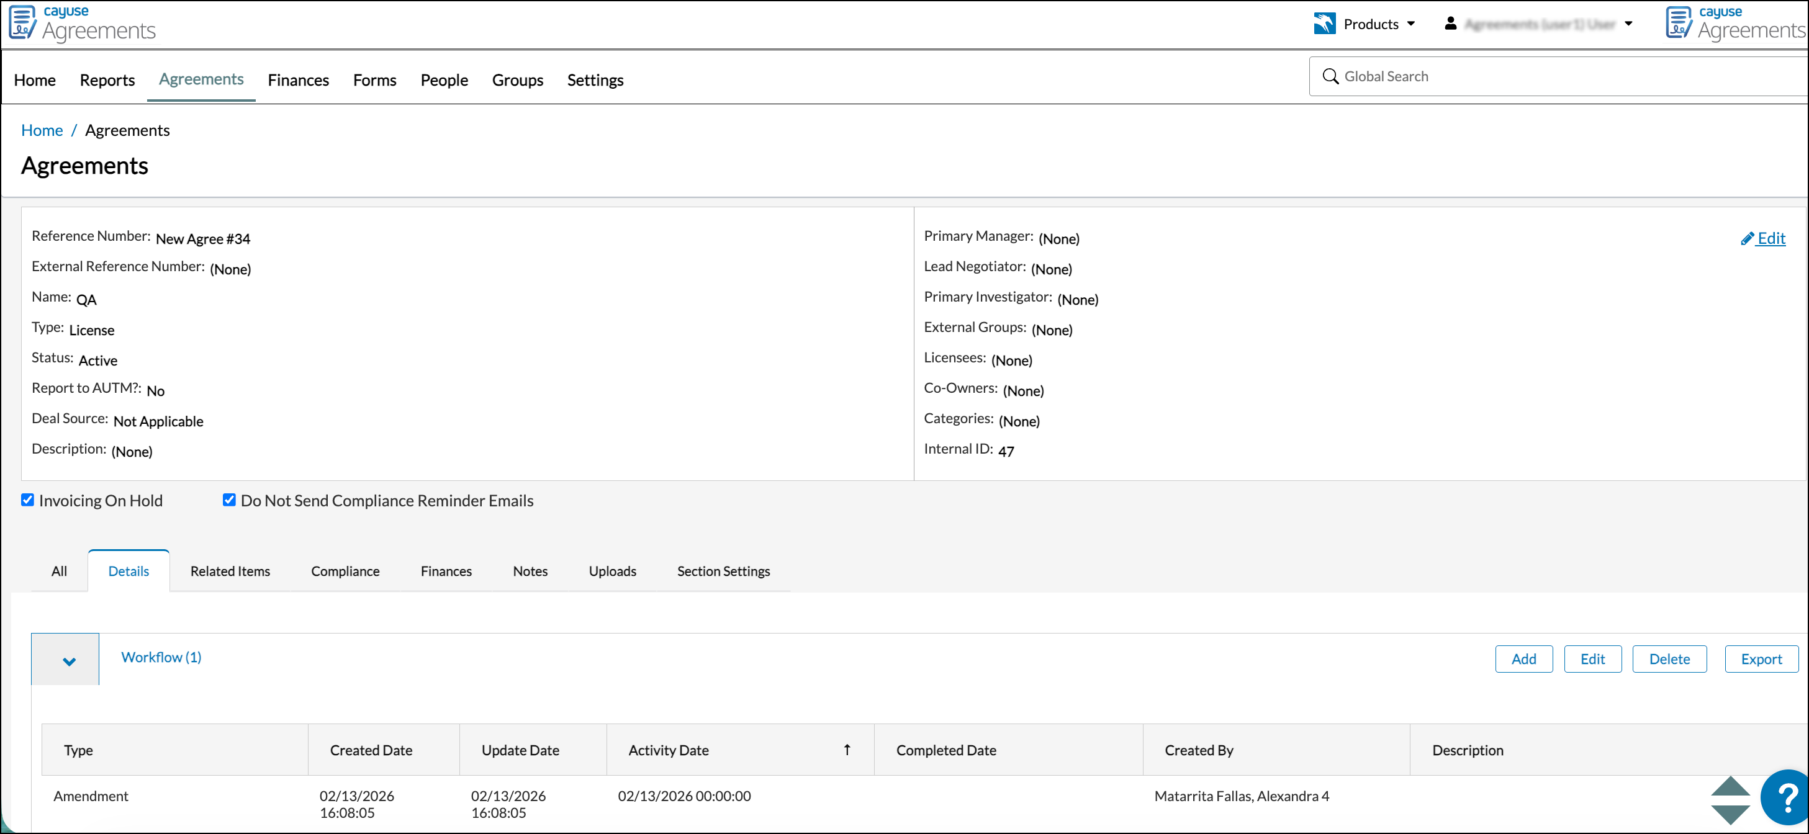Open the Forms menu

point(374,80)
